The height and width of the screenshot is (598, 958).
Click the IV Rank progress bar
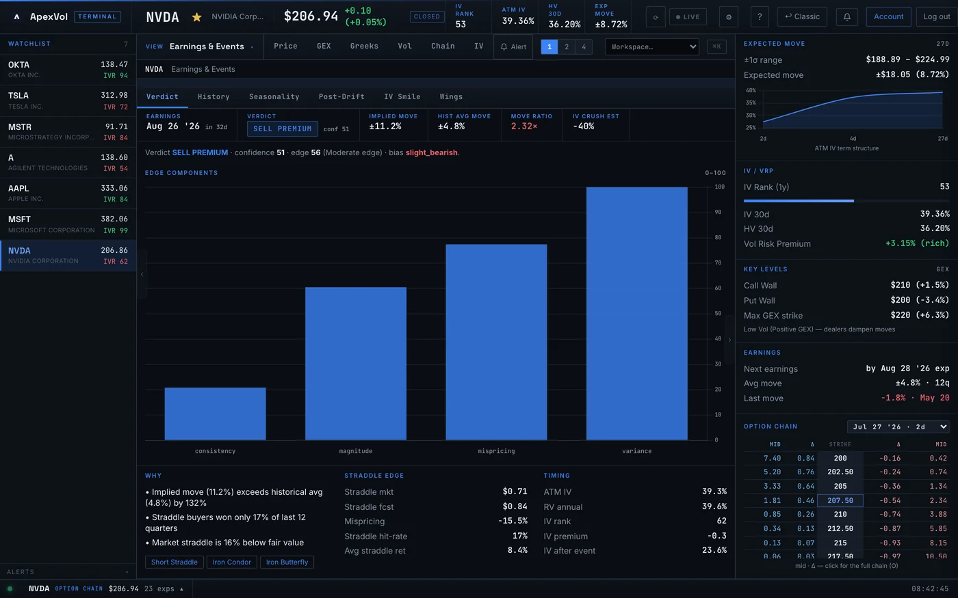tap(846, 201)
